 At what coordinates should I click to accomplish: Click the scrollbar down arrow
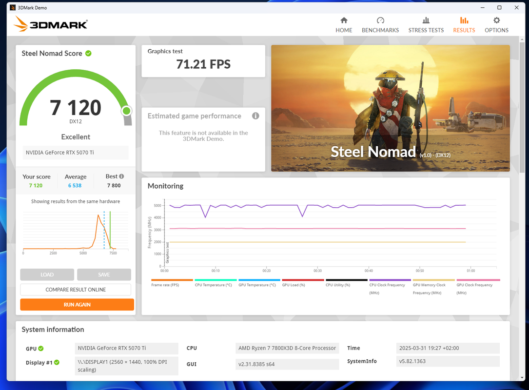point(522,377)
